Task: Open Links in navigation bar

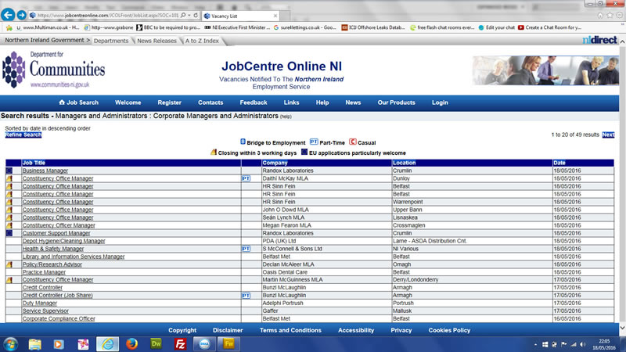Action: point(291,102)
